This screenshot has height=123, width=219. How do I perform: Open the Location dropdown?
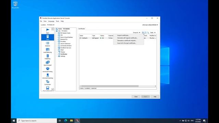click(51, 25)
